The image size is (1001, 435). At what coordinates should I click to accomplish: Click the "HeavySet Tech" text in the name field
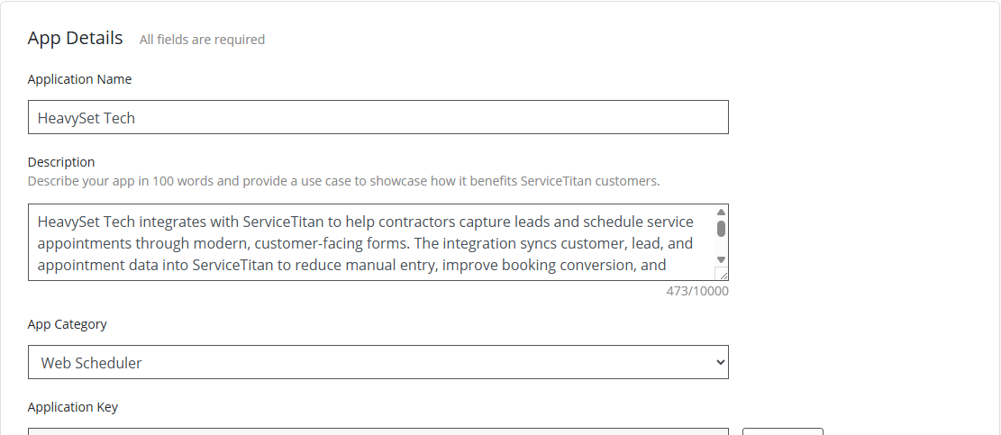(x=86, y=118)
